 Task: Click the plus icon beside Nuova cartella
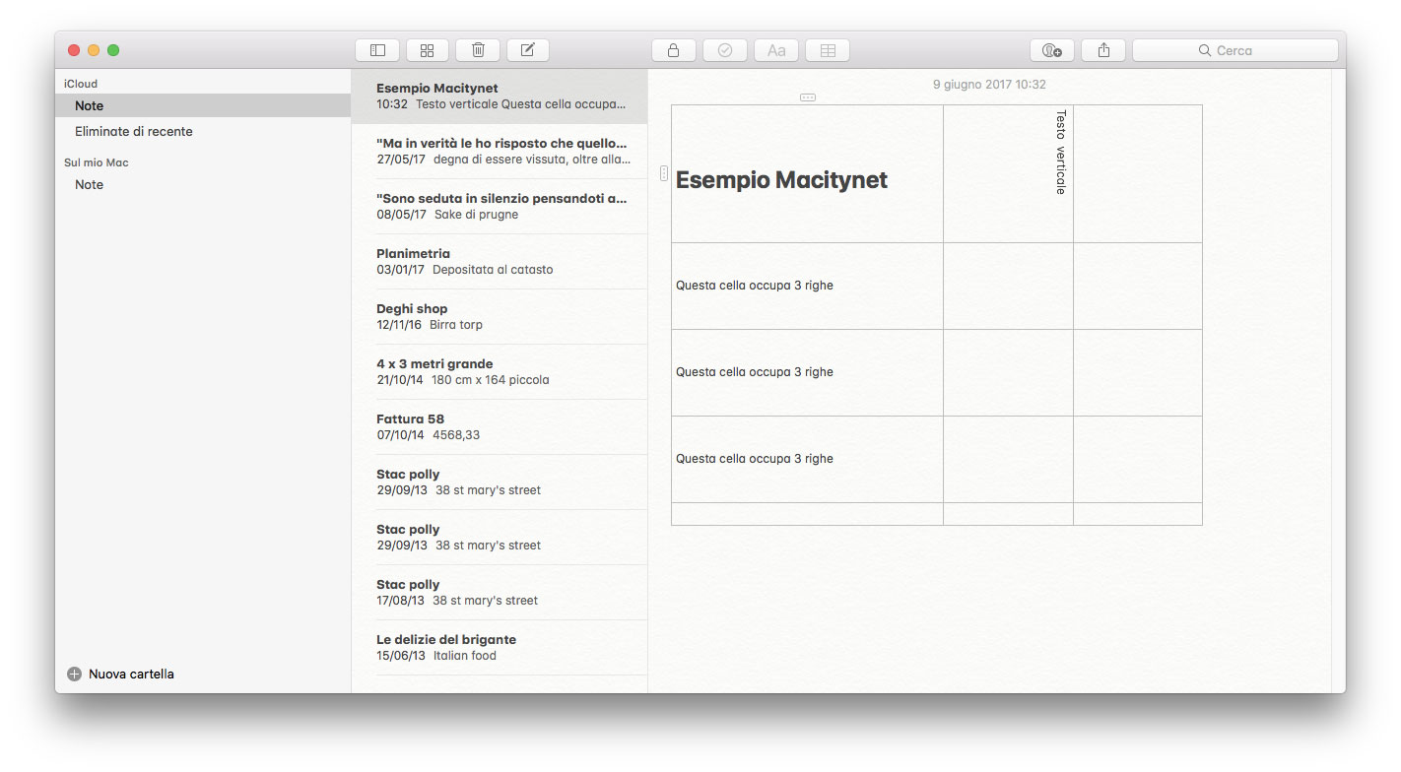click(74, 675)
